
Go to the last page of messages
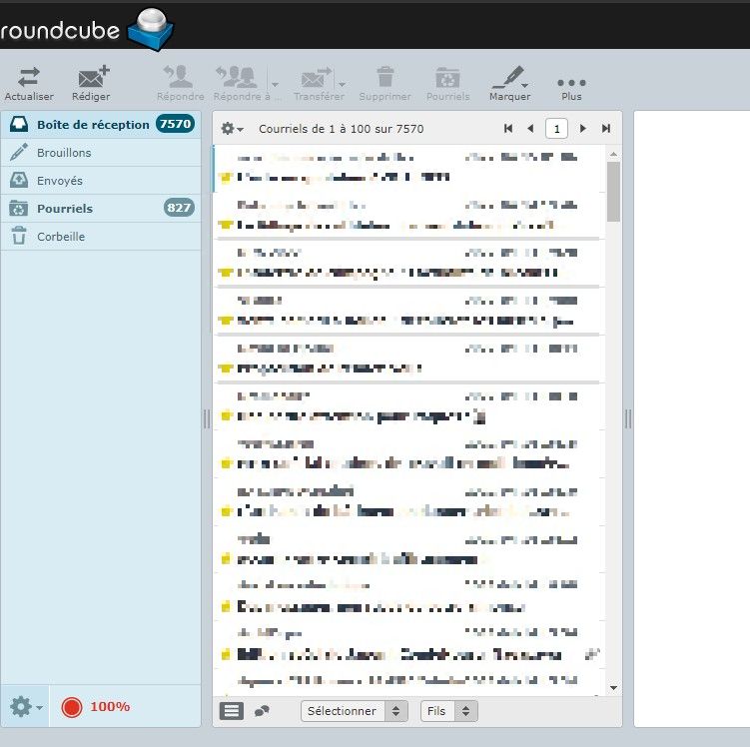[606, 128]
